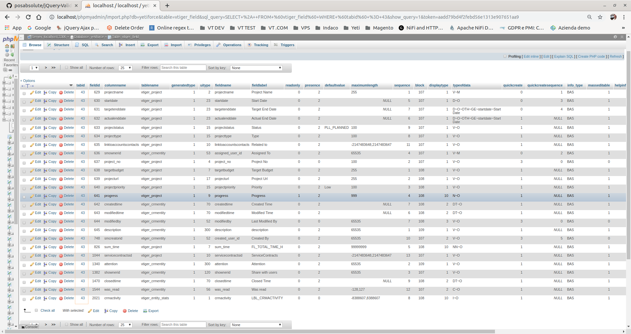Select checkbox for projectname row

(24, 93)
